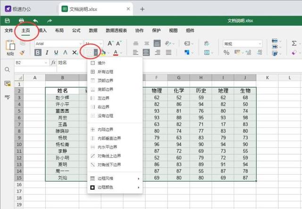Toggle align middle in toolbar
The image size is (302, 209).
click(x=147, y=43)
